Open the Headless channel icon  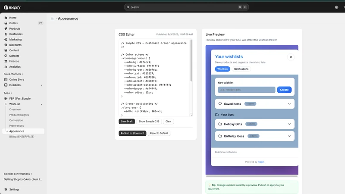[6, 85]
